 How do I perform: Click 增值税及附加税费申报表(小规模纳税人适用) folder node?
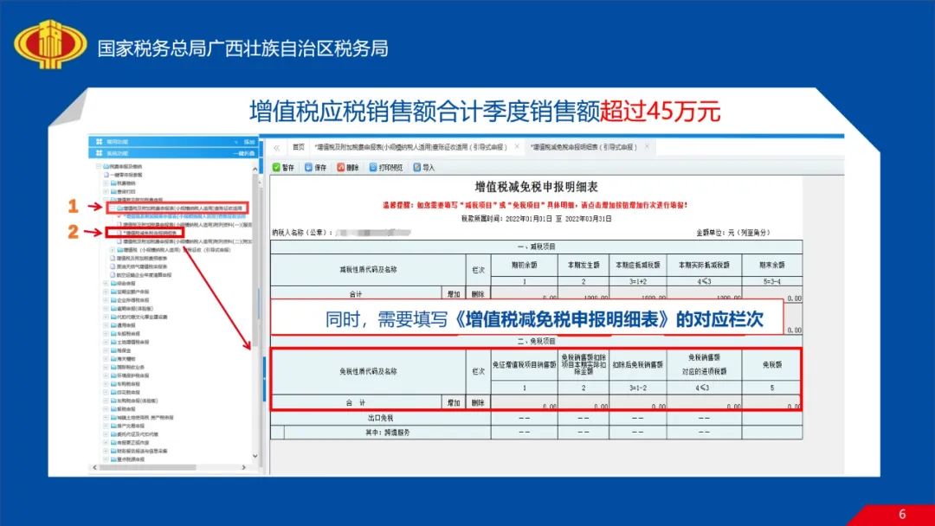(178, 208)
